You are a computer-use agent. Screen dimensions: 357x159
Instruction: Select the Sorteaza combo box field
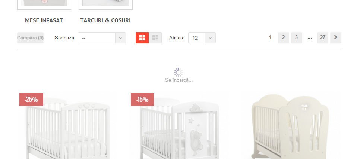[102, 38]
